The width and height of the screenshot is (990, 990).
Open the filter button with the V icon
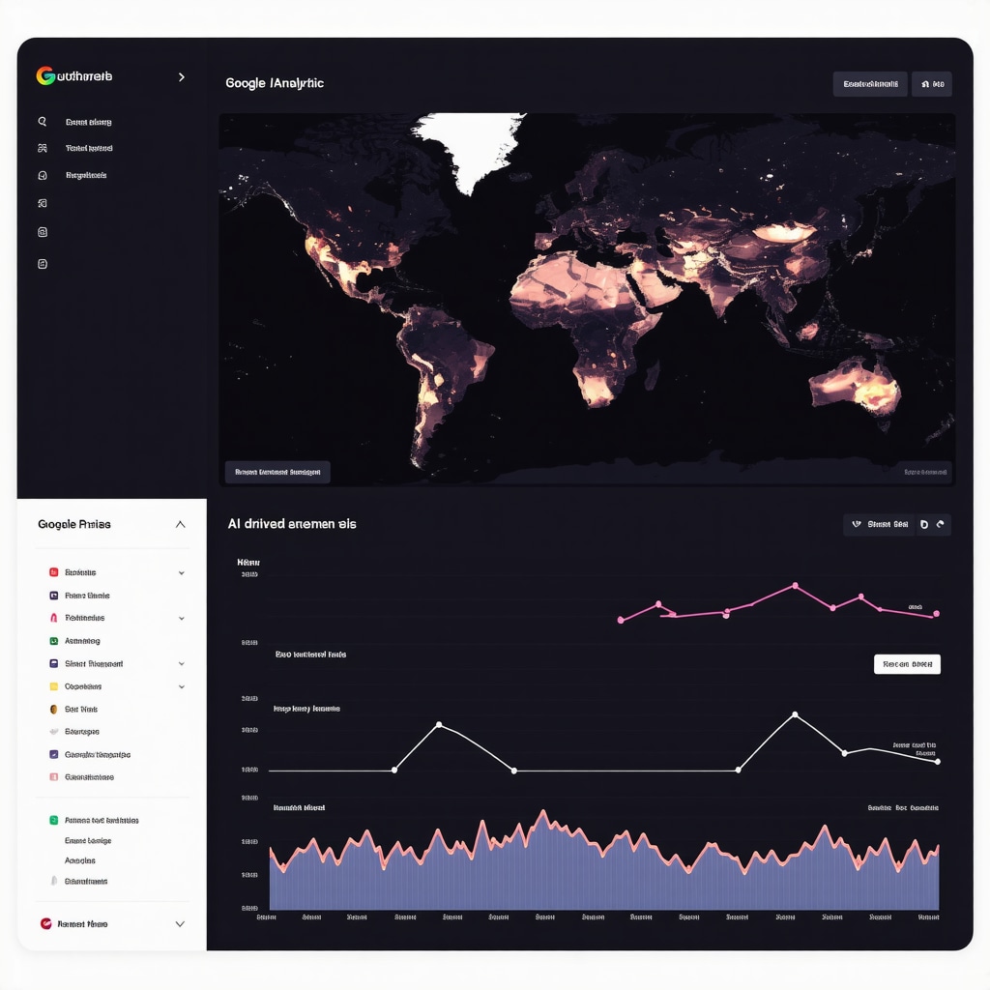(880, 525)
